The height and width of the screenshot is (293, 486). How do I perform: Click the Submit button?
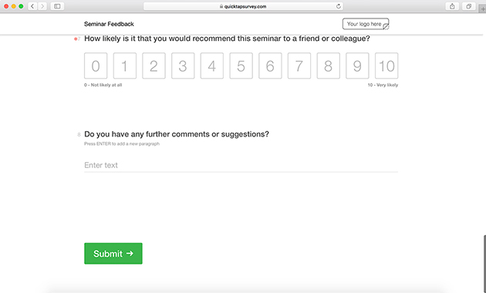[x=113, y=254]
